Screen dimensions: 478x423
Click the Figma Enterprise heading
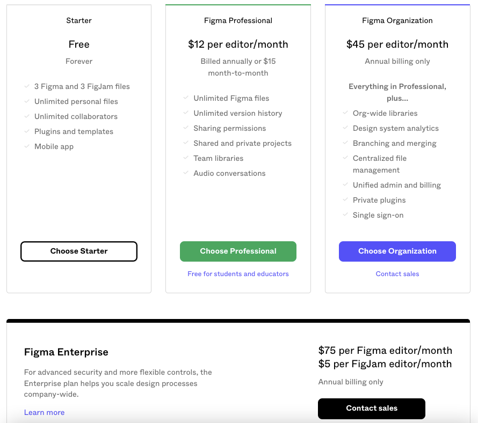(66, 352)
